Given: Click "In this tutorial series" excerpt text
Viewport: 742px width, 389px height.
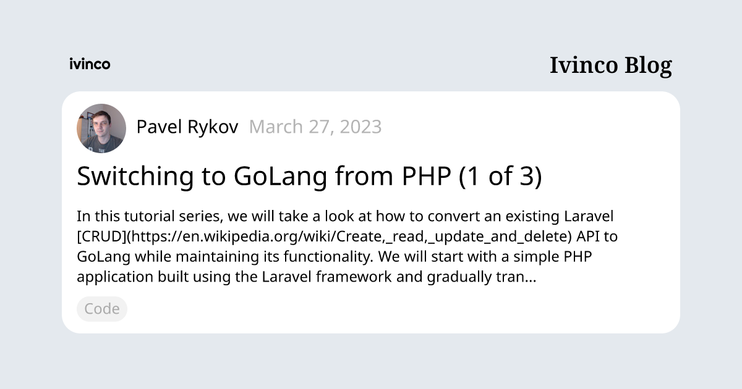Looking at the screenshot, I should click(x=148, y=217).
